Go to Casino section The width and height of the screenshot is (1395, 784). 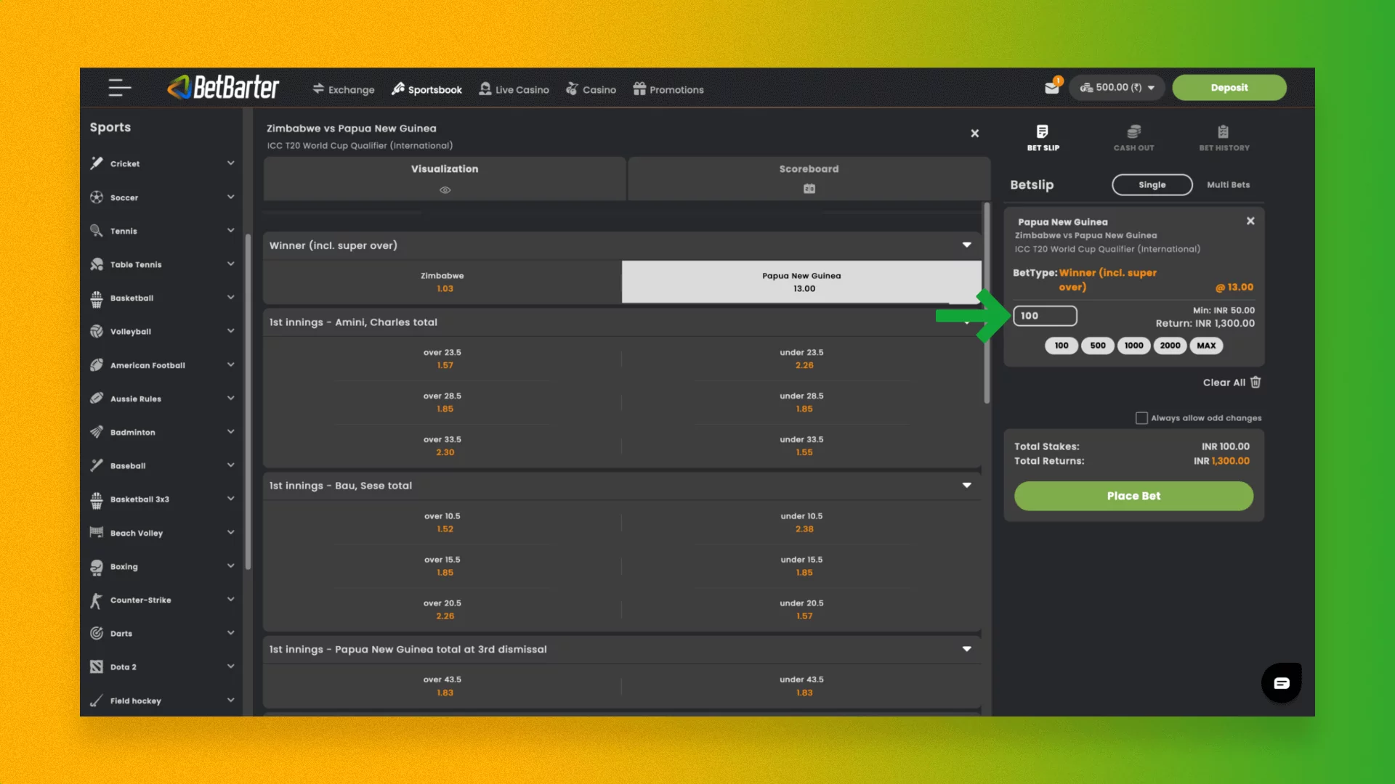point(591,89)
